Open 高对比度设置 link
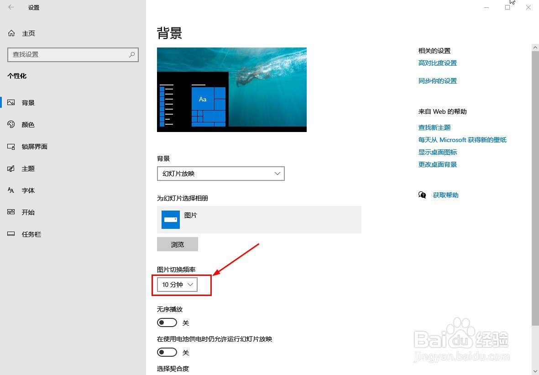 pos(437,63)
